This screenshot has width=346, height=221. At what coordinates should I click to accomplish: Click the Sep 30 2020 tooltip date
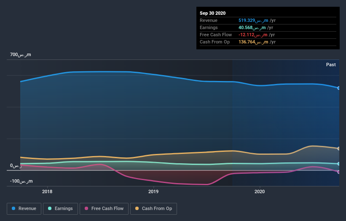point(212,13)
